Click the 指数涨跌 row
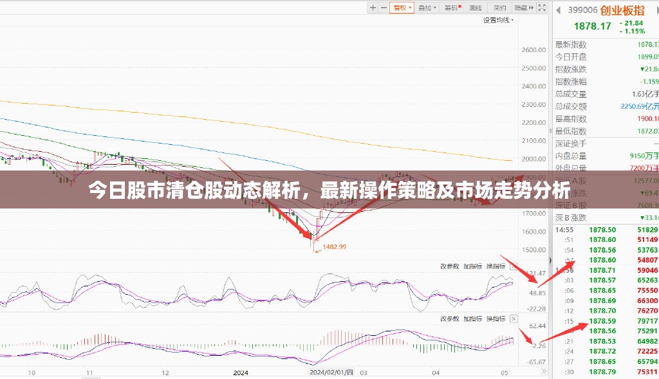The height and width of the screenshot is (379, 659). click(x=606, y=69)
